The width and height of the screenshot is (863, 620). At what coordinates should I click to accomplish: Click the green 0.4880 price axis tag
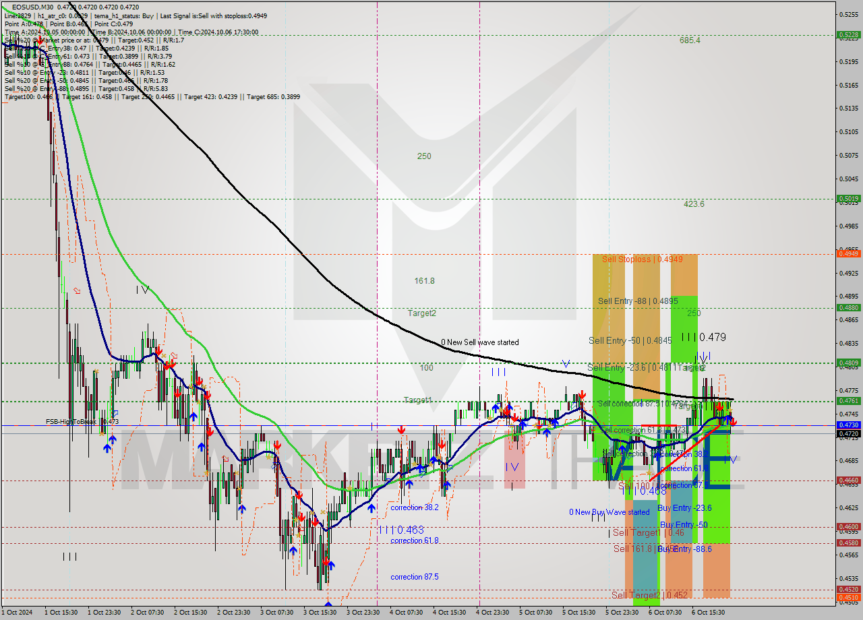(848, 307)
